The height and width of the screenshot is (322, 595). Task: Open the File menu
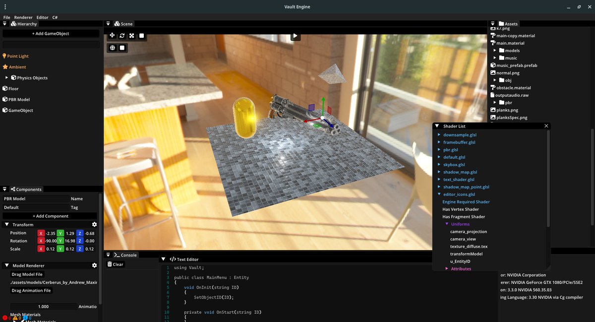tap(7, 17)
